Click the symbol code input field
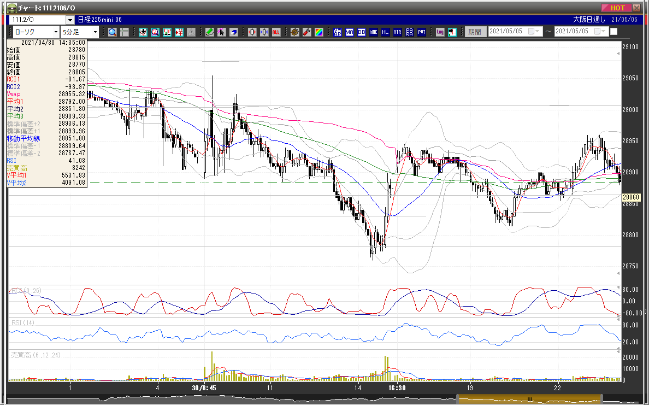This screenshot has width=649, height=405. pos(38,20)
